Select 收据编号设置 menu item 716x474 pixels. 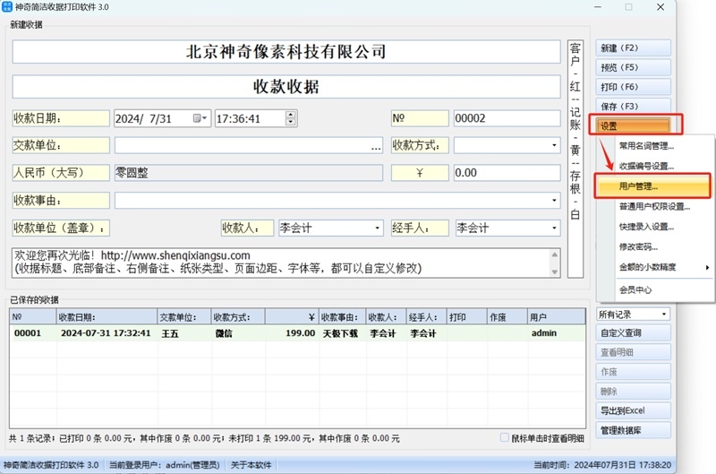point(646,166)
